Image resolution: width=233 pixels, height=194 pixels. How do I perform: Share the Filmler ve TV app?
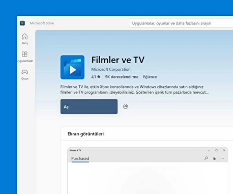[x=126, y=106]
